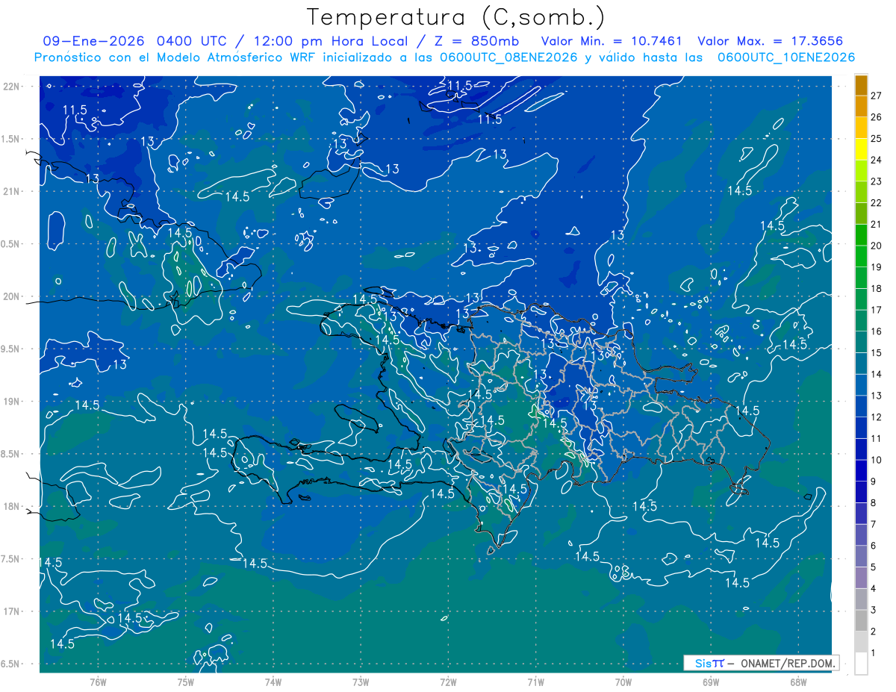Viewport: 896px width, 692px height.
Task: Select the "1.5N" axis tick label
Action: [11, 139]
